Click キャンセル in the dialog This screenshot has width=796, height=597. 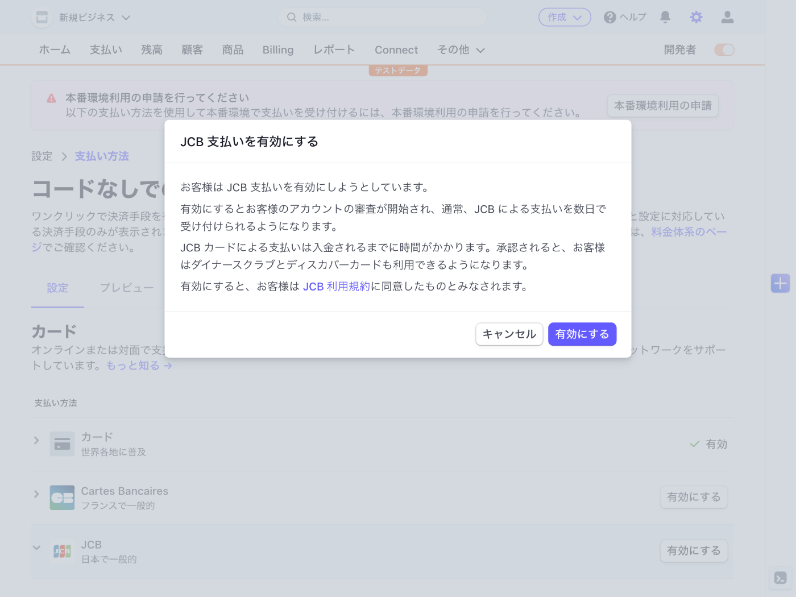tap(509, 334)
